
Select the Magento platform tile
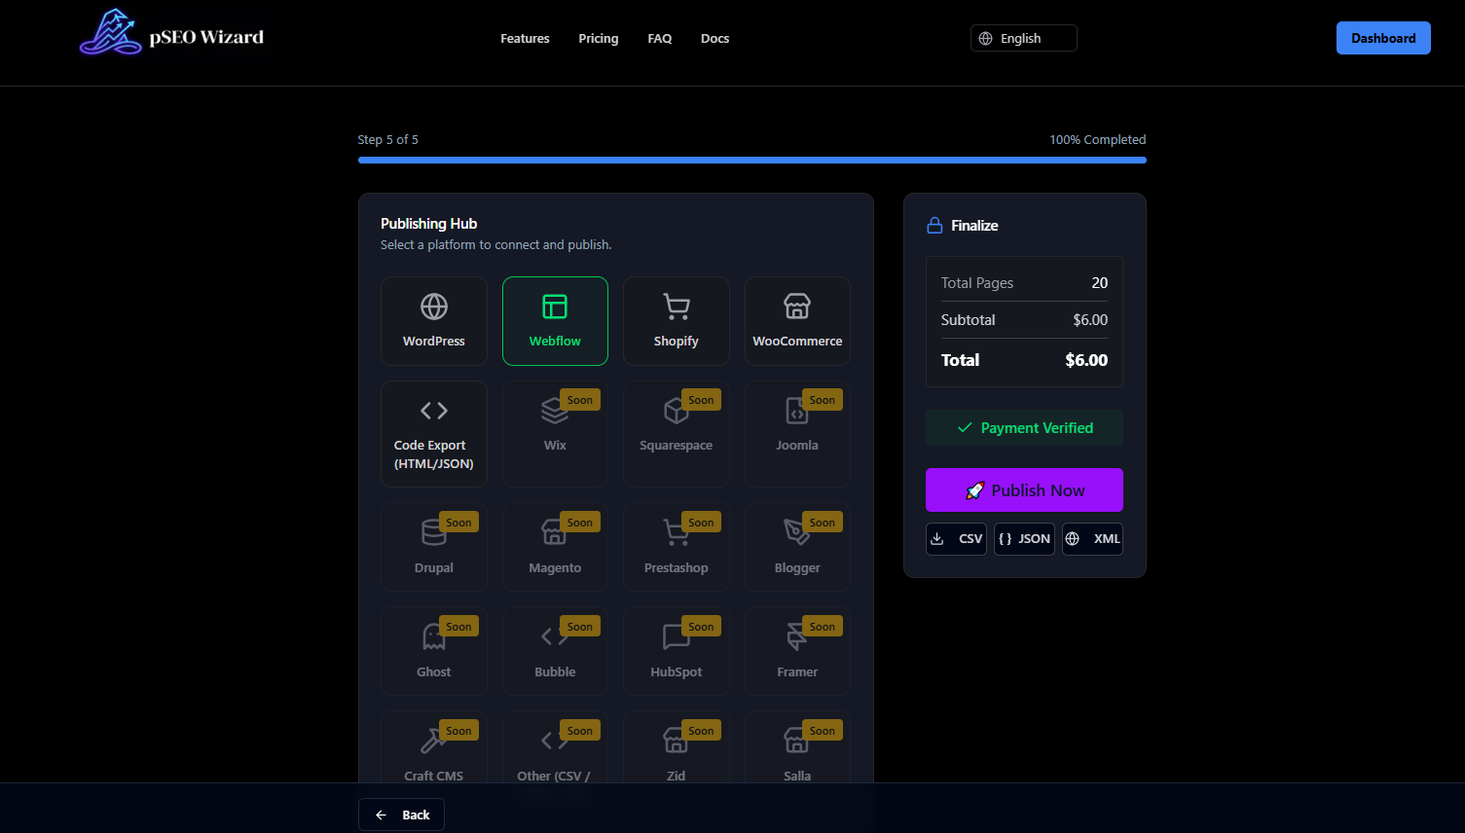tap(555, 546)
